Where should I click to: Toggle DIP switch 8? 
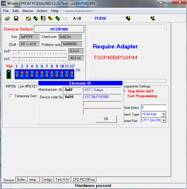pos(52,74)
